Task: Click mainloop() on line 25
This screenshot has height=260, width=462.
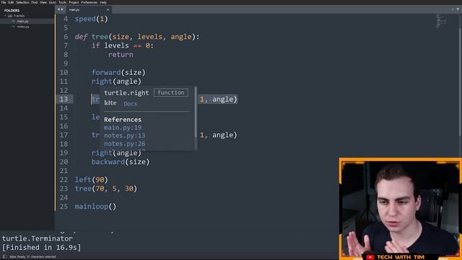Action: [x=95, y=207]
